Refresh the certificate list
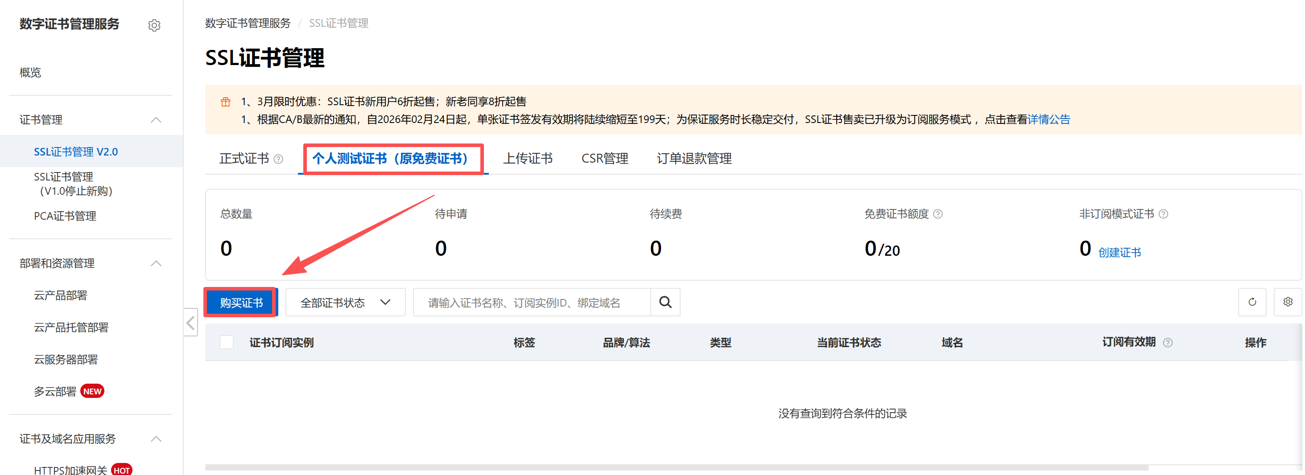This screenshot has height=475, width=1305. 1252,302
